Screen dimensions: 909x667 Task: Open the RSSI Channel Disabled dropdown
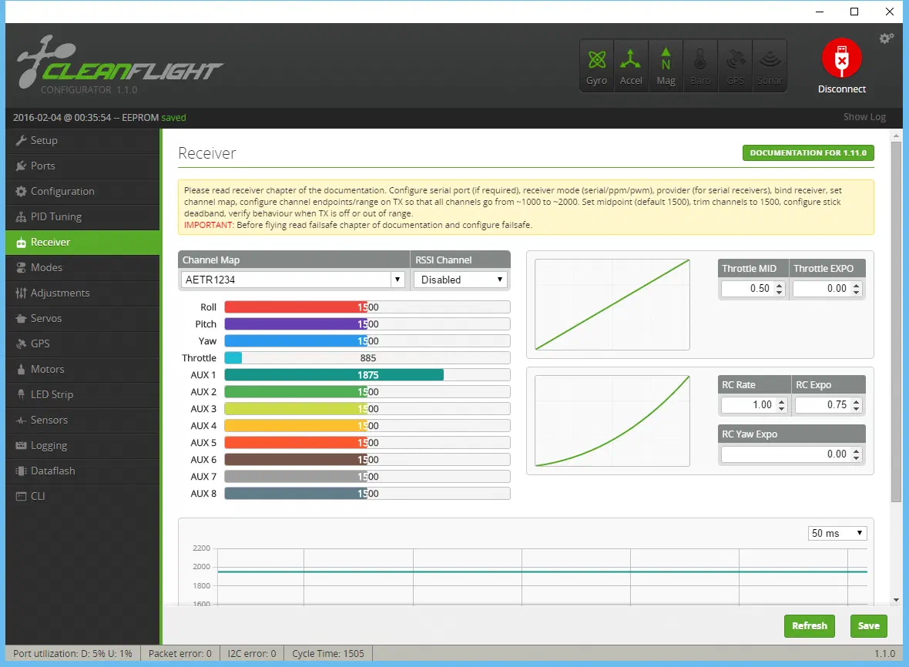tap(461, 280)
